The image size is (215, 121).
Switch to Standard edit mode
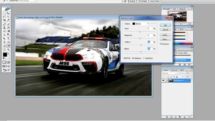click(4, 62)
